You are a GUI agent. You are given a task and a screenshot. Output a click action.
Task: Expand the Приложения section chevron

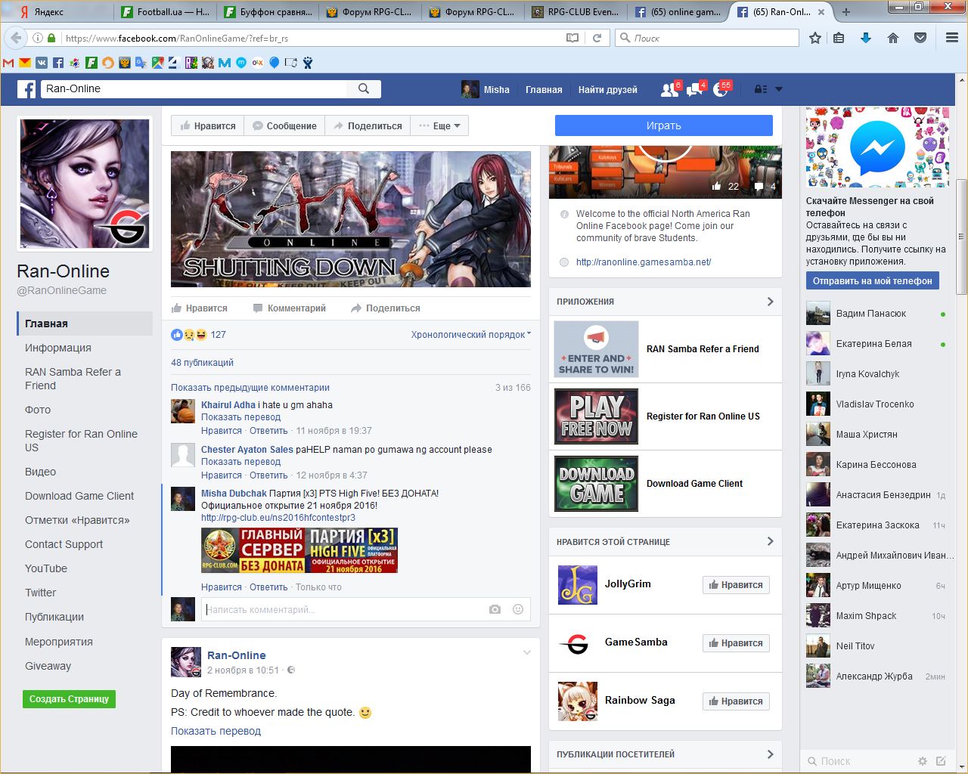click(x=770, y=302)
